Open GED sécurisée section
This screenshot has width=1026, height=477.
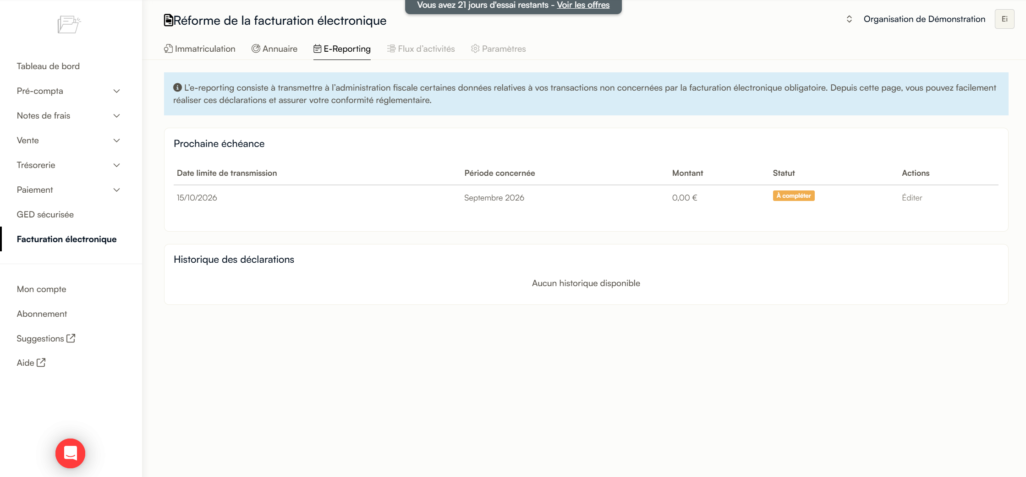point(45,214)
